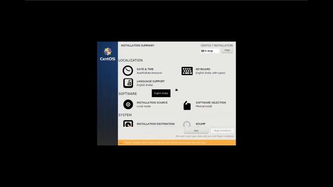Open Date & Time clock icon
Screen dimensions: 333x187
128,71
